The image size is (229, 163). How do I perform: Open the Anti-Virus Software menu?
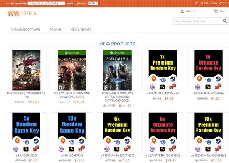point(26,29)
